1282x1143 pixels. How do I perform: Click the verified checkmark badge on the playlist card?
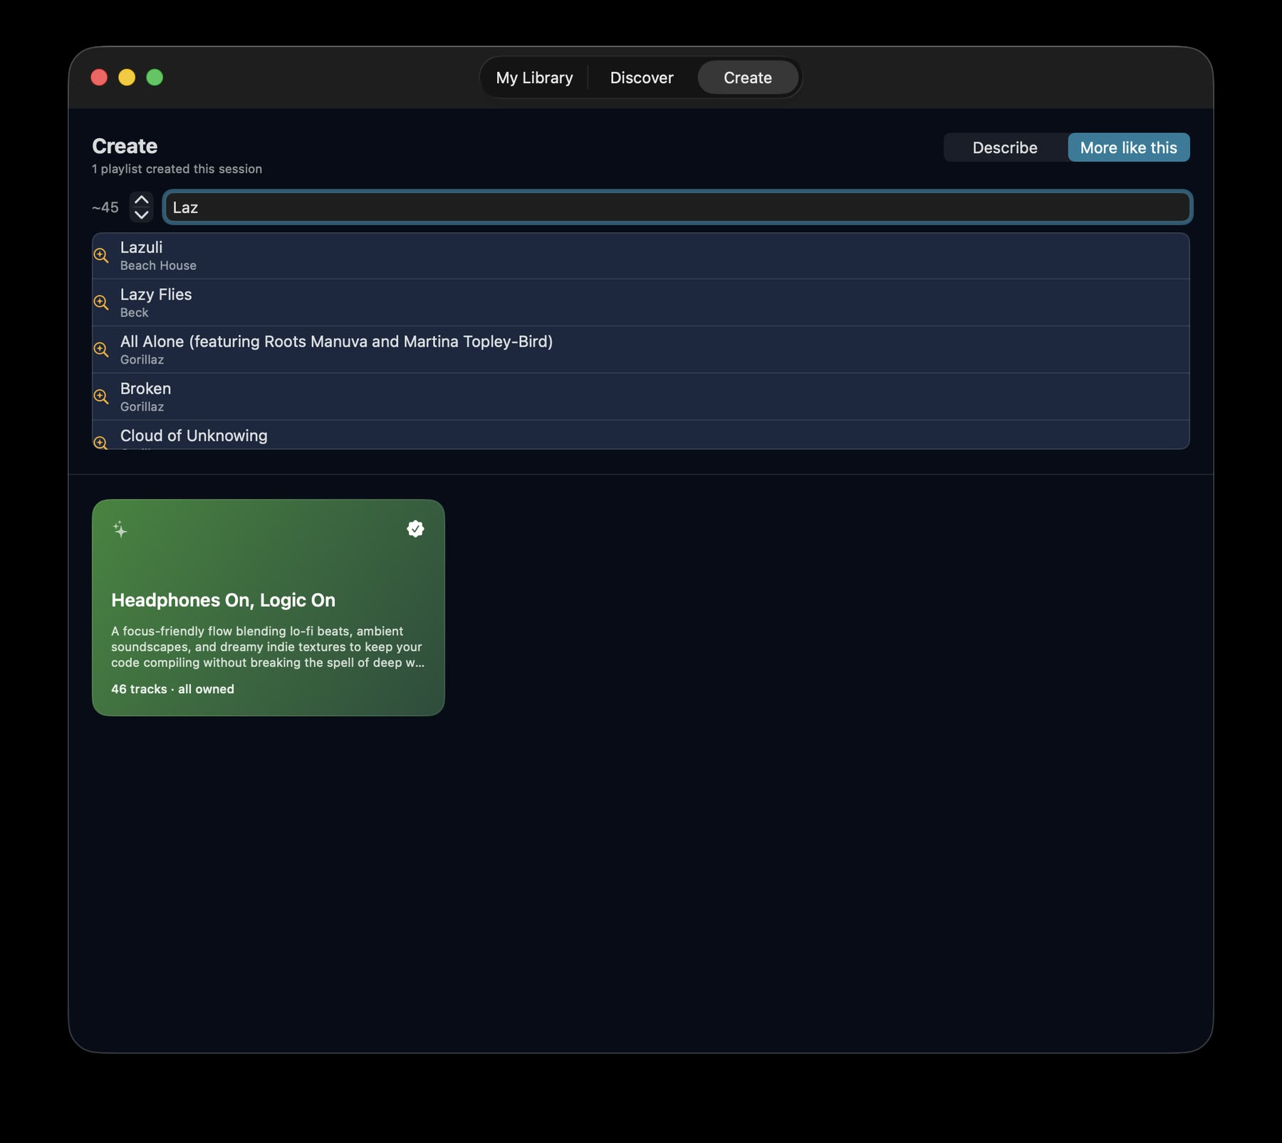tap(415, 529)
